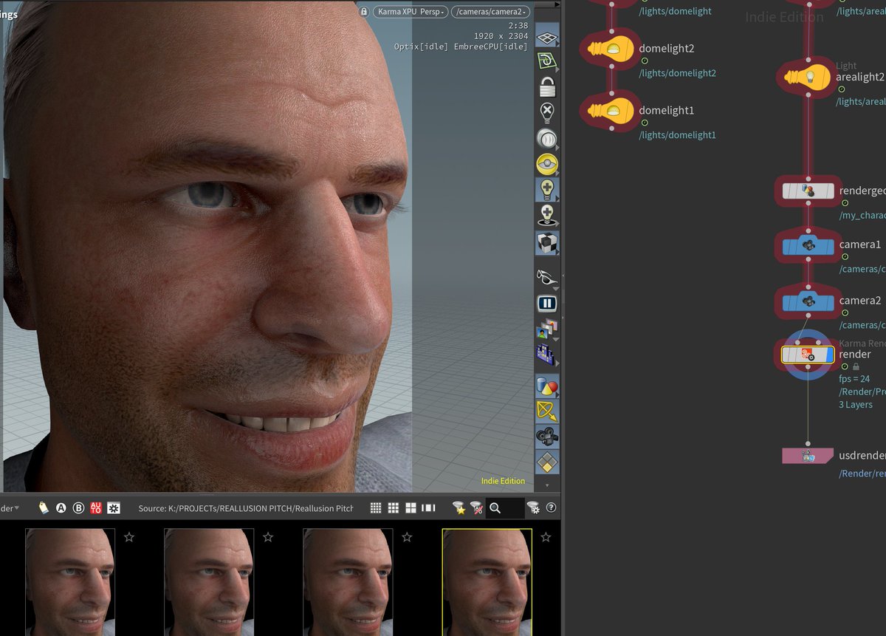Select the camera2 node

click(808, 301)
